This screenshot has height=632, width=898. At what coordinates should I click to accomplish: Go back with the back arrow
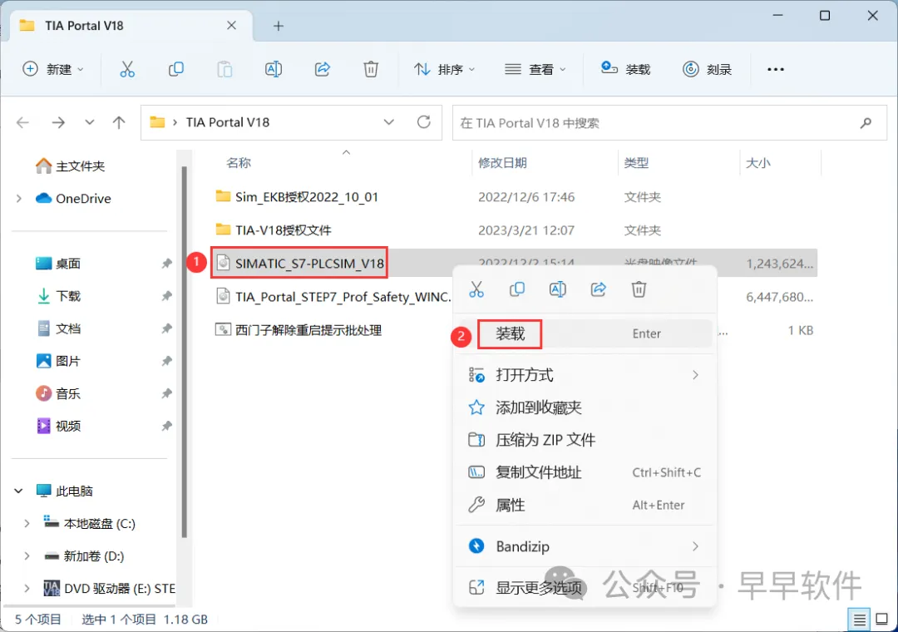[x=23, y=122]
